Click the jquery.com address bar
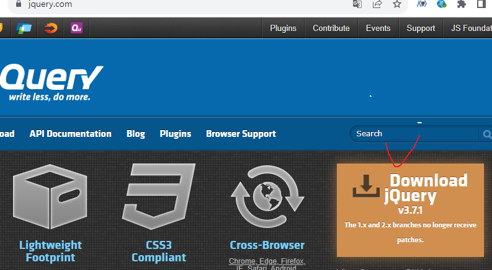This screenshot has width=492, height=270. (x=207, y=4)
